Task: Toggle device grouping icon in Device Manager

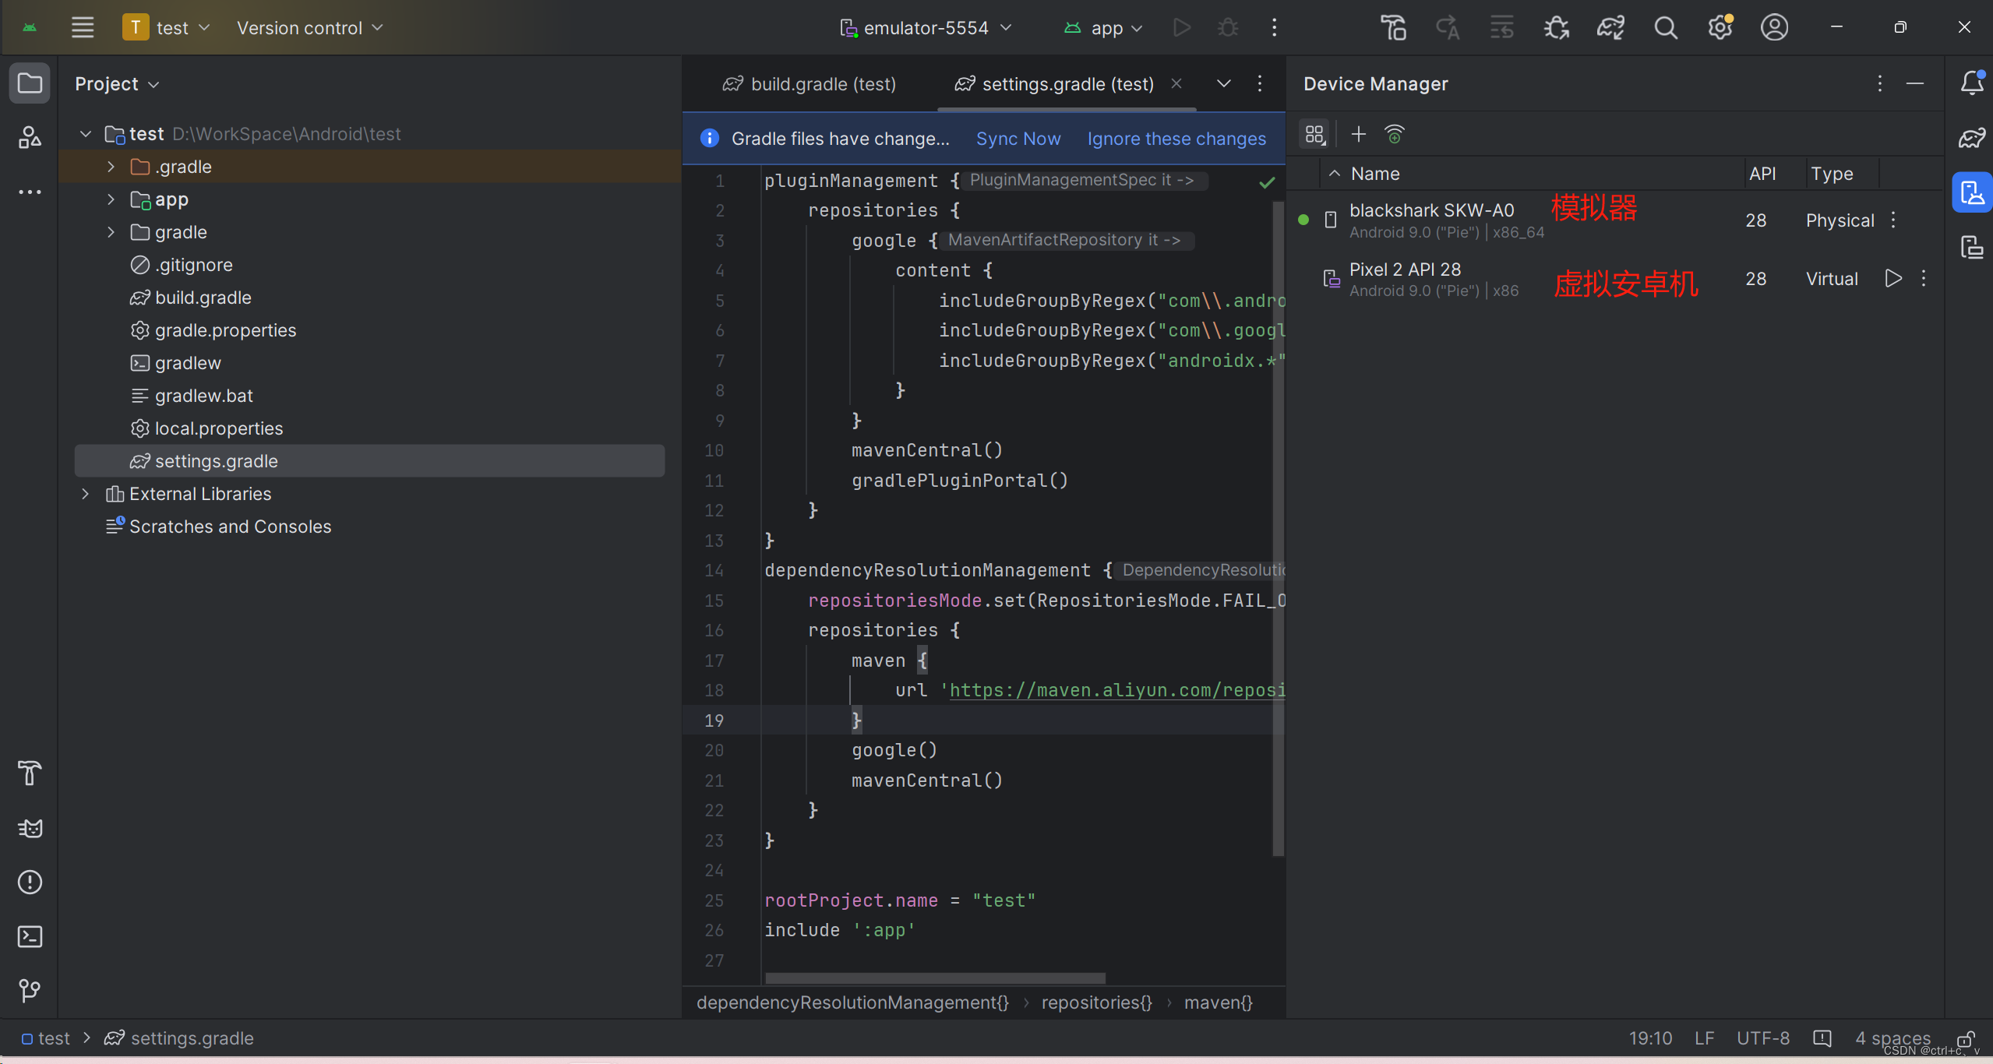Action: [x=1315, y=135]
